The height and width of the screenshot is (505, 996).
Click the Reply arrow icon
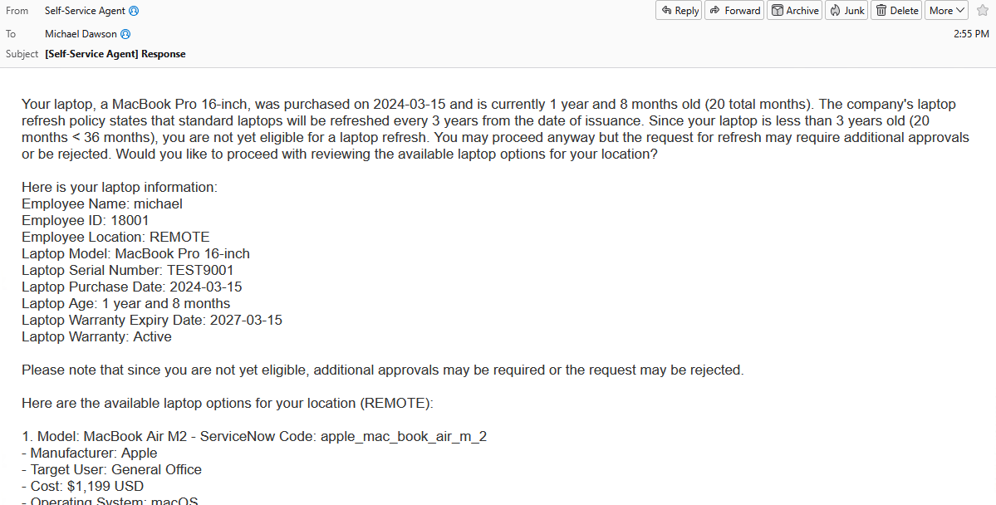(667, 10)
